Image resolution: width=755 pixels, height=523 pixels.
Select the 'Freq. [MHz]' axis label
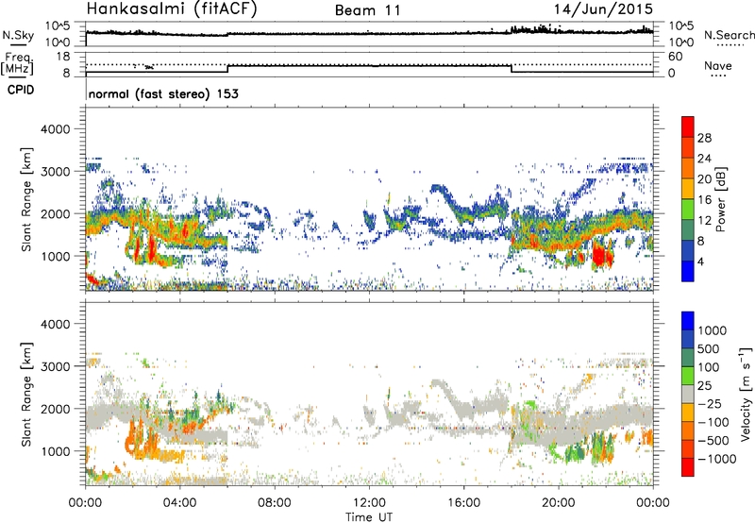(17, 64)
